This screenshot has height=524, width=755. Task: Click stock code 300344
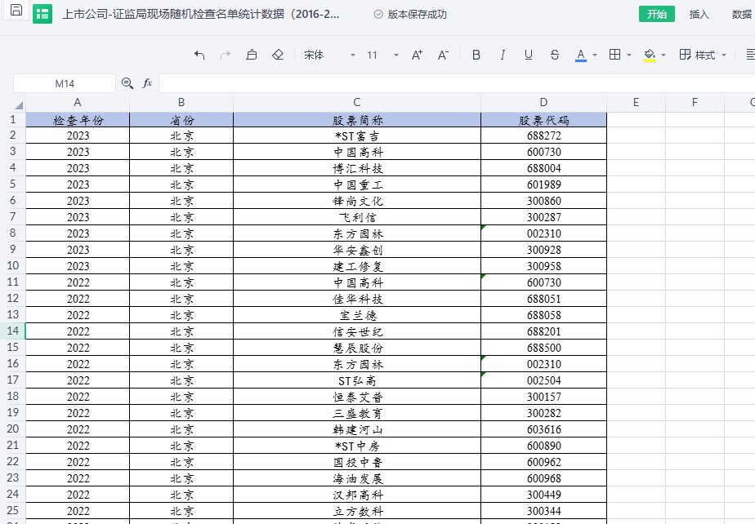click(x=543, y=511)
